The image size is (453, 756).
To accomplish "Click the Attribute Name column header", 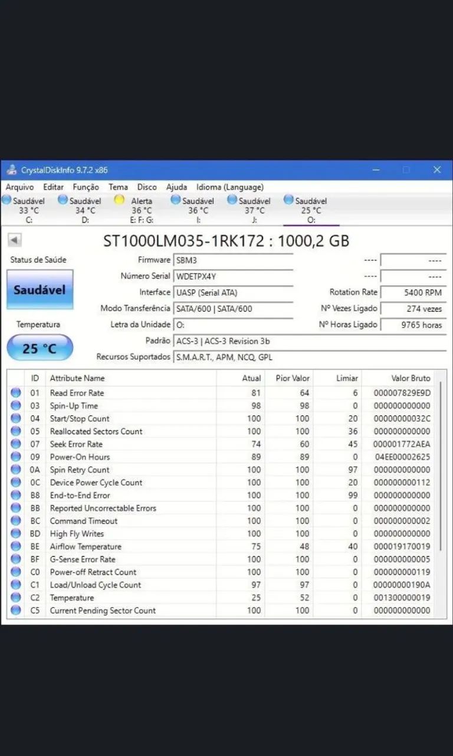I will [131, 378].
